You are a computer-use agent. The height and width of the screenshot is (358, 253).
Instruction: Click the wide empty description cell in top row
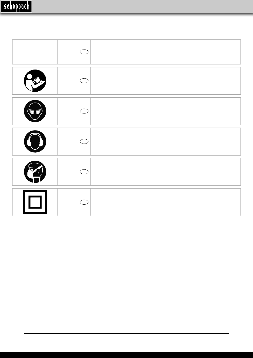pos(165,52)
